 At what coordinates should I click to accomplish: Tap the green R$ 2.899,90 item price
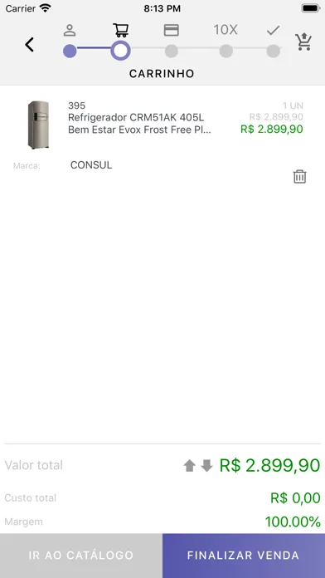click(x=272, y=129)
